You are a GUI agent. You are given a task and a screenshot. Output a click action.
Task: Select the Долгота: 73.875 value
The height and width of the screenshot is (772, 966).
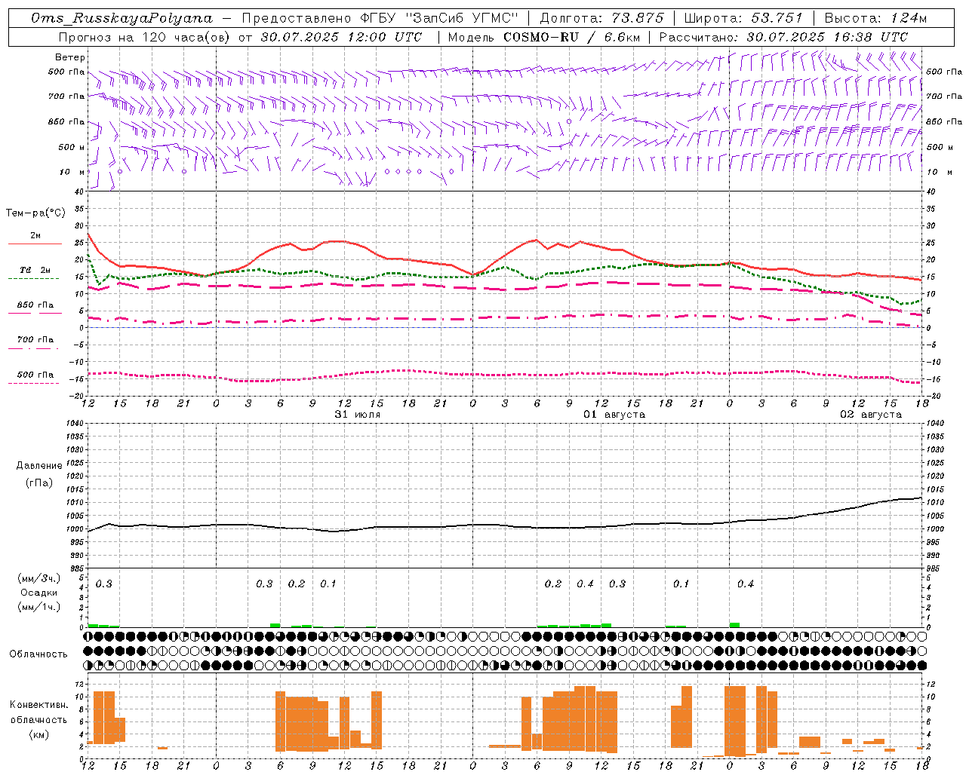click(602, 18)
